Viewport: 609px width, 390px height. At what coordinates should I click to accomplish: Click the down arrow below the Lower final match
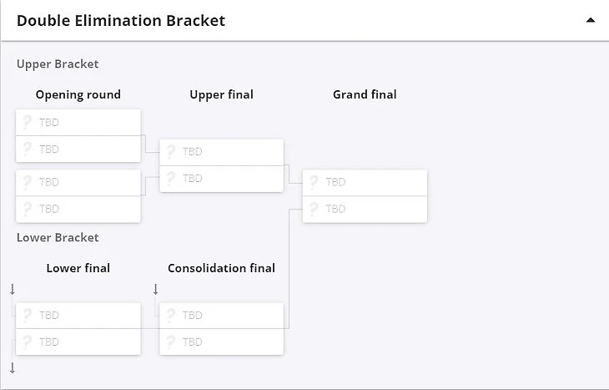pos(13,368)
